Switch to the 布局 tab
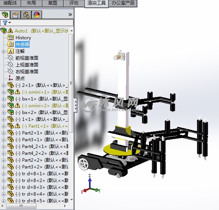 [x=31, y=3]
